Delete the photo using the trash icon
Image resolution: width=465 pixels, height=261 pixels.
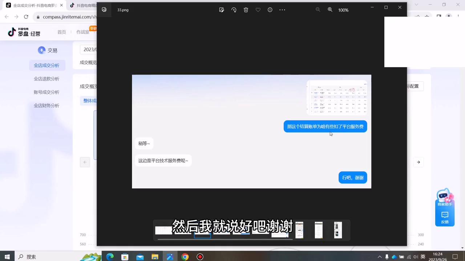[x=246, y=10]
